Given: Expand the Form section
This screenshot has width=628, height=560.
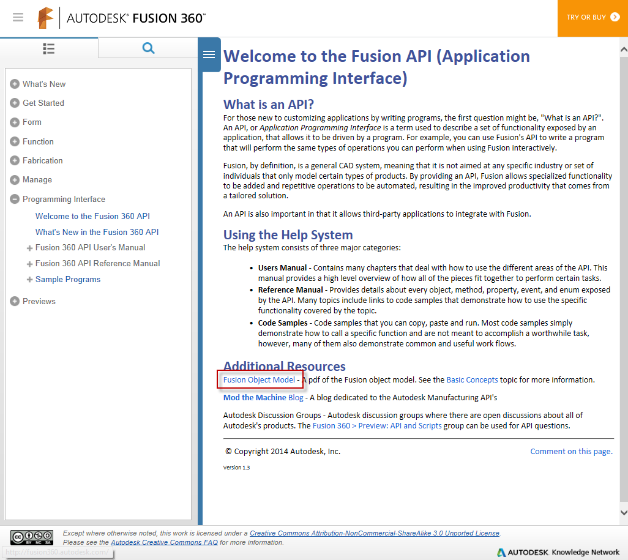Looking at the screenshot, I should click(15, 122).
